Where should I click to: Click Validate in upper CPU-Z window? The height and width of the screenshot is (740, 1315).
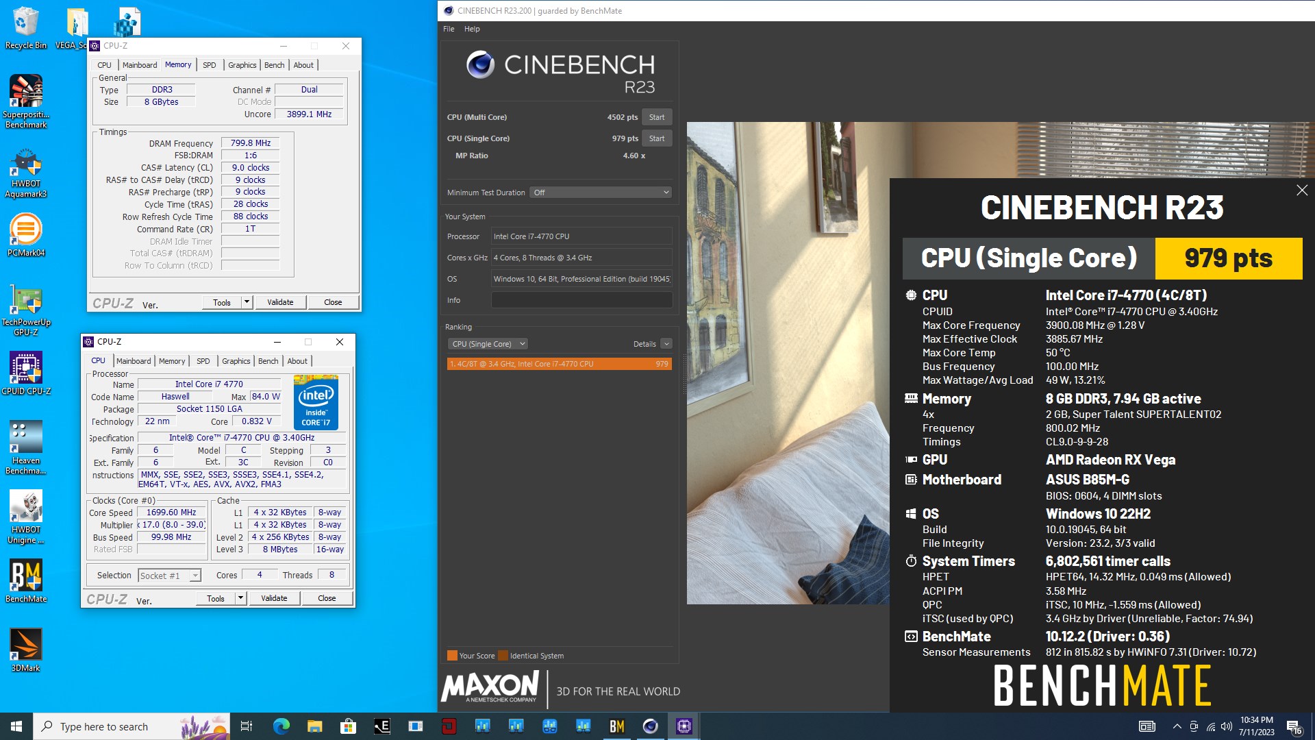click(x=280, y=302)
